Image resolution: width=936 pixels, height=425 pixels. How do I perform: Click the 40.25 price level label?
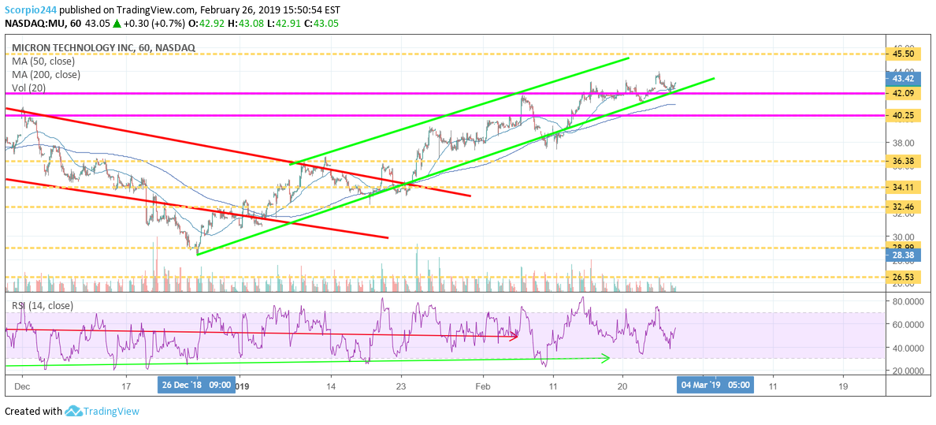coord(903,116)
